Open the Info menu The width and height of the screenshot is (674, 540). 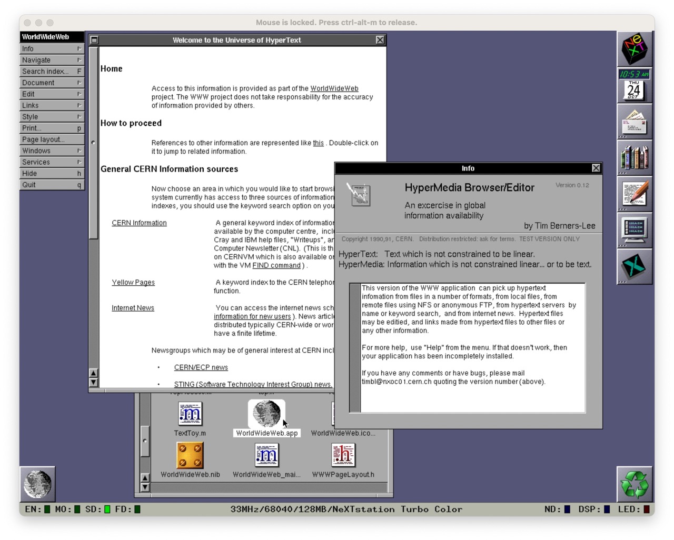pyautogui.click(x=52, y=48)
